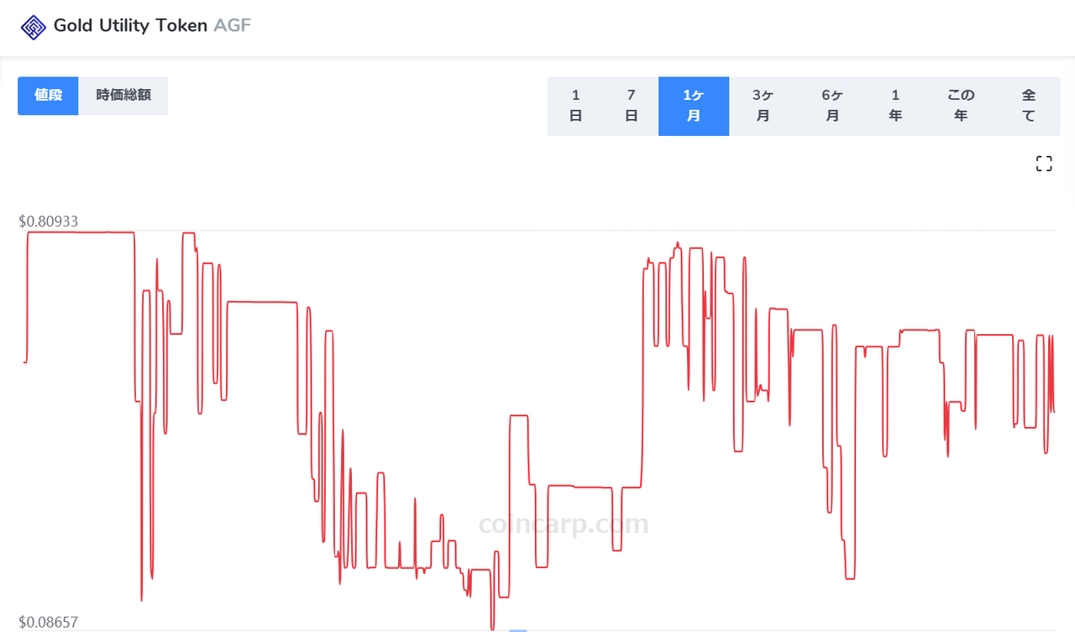Click the Gold Utility Token logo icon

click(34, 27)
